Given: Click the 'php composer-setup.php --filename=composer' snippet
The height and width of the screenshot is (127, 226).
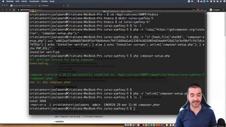Looking at the screenshot, I should coord(79,116).
